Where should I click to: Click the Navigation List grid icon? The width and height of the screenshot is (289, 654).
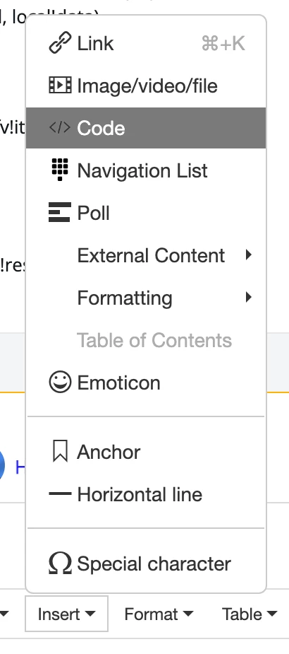pyautogui.click(x=60, y=170)
